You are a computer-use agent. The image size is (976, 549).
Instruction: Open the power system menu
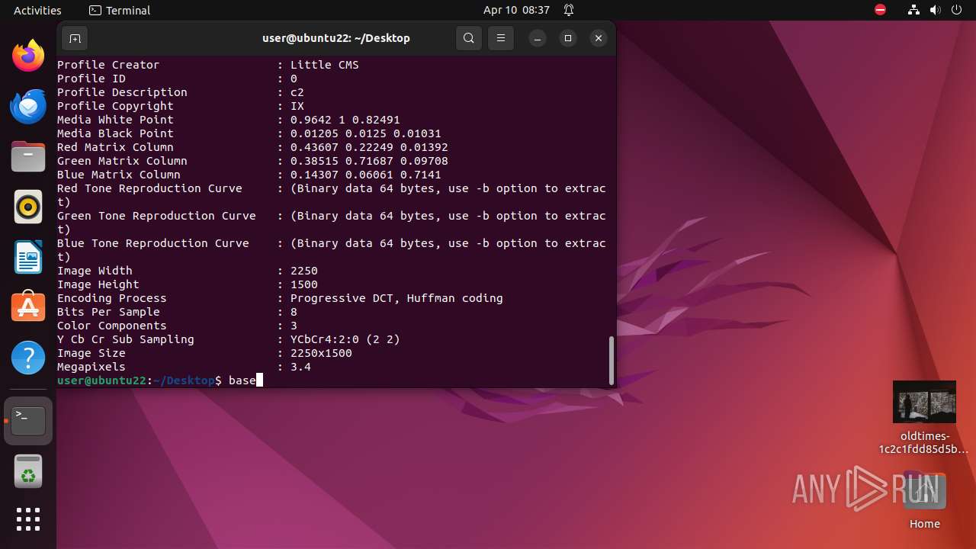[x=956, y=10]
